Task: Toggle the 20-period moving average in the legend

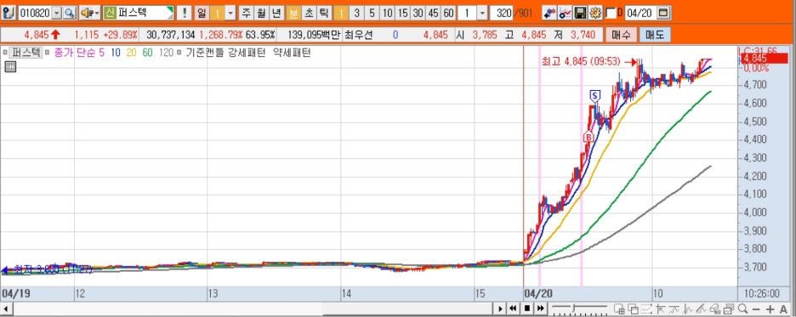Action: coord(131,52)
